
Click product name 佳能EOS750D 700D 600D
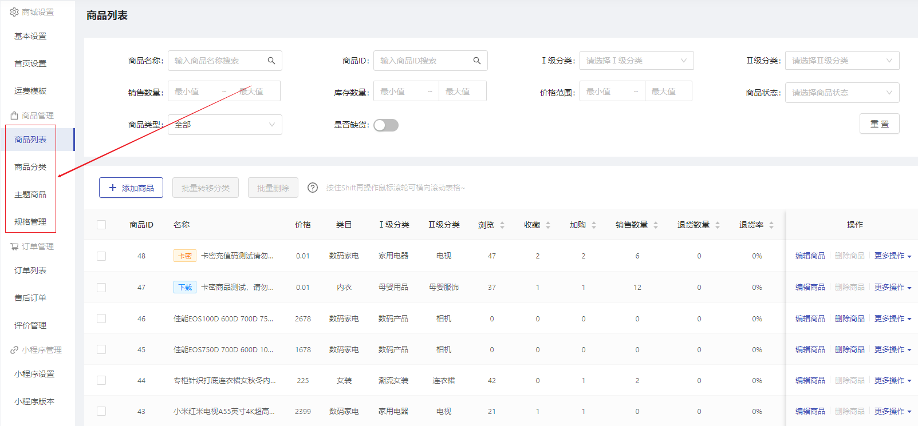tap(223, 349)
